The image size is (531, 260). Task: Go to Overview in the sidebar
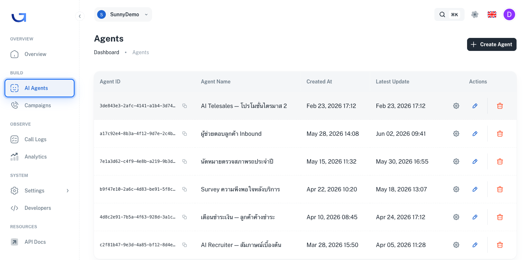click(x=40, y=54)
